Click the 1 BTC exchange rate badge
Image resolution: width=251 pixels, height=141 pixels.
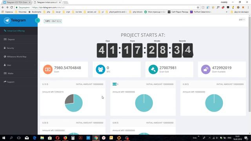(x=53, y=21)
